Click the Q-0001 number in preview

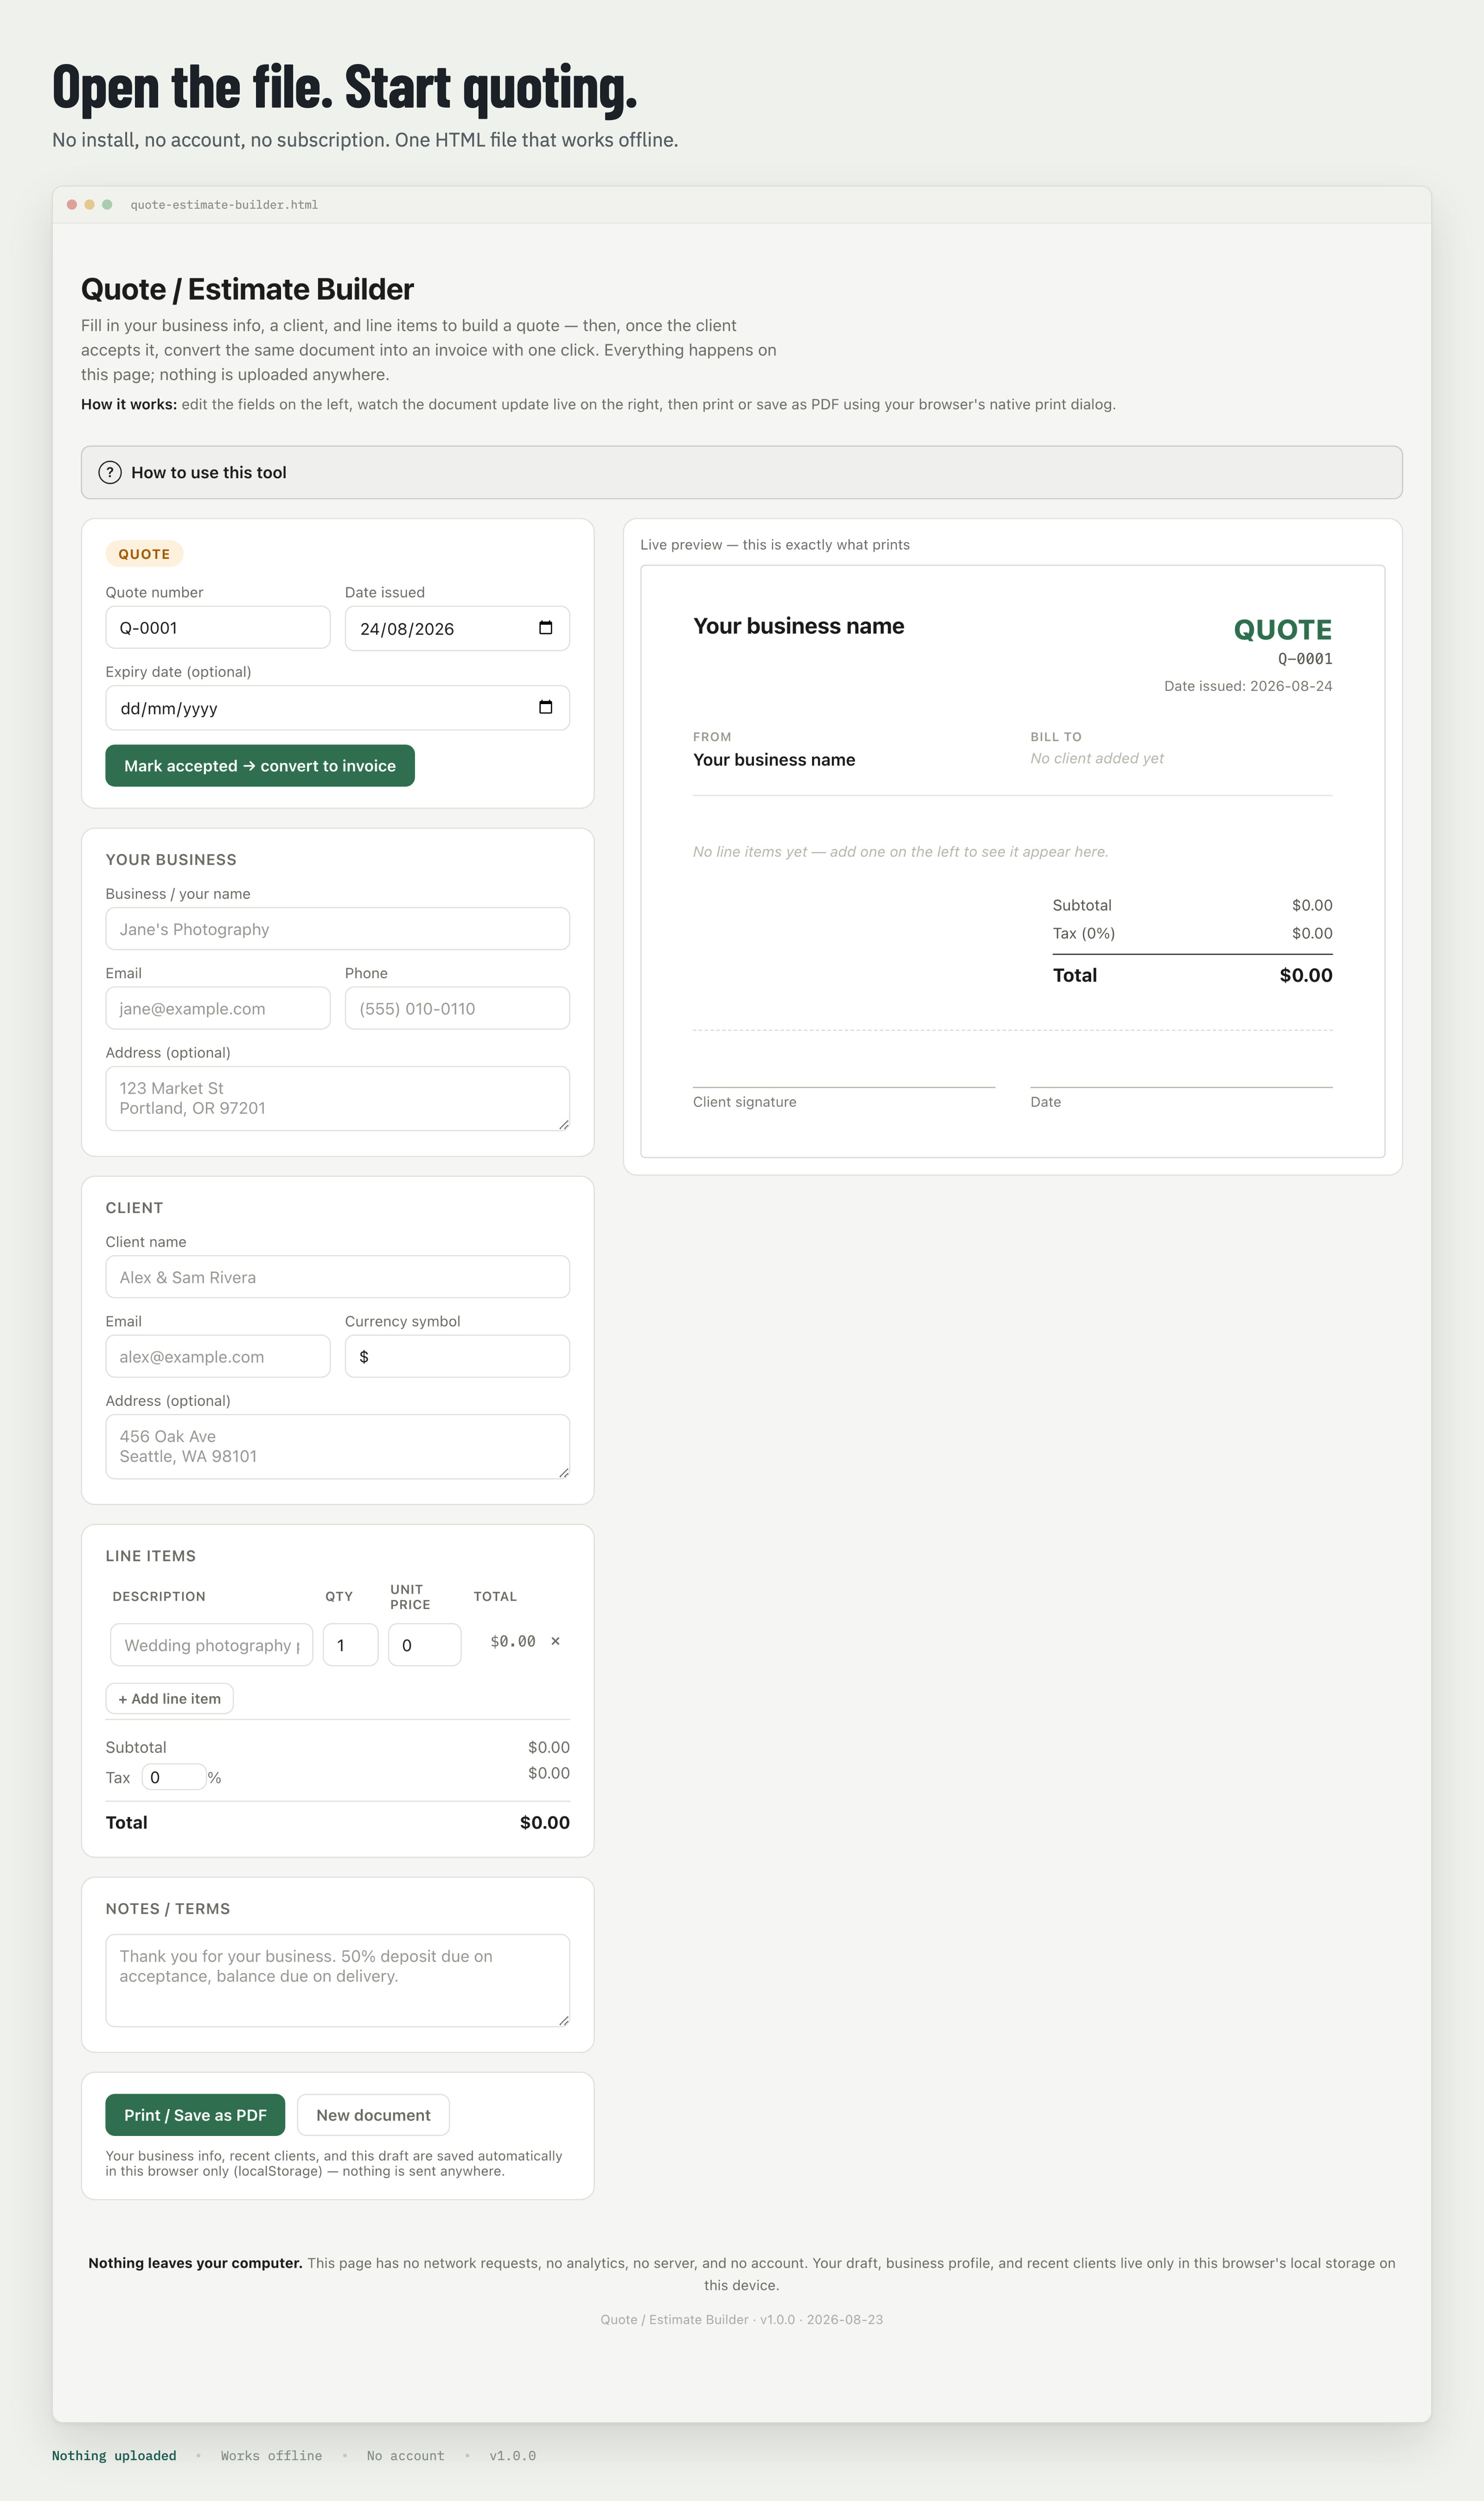pyautogui.click(x=1305, y=659)
